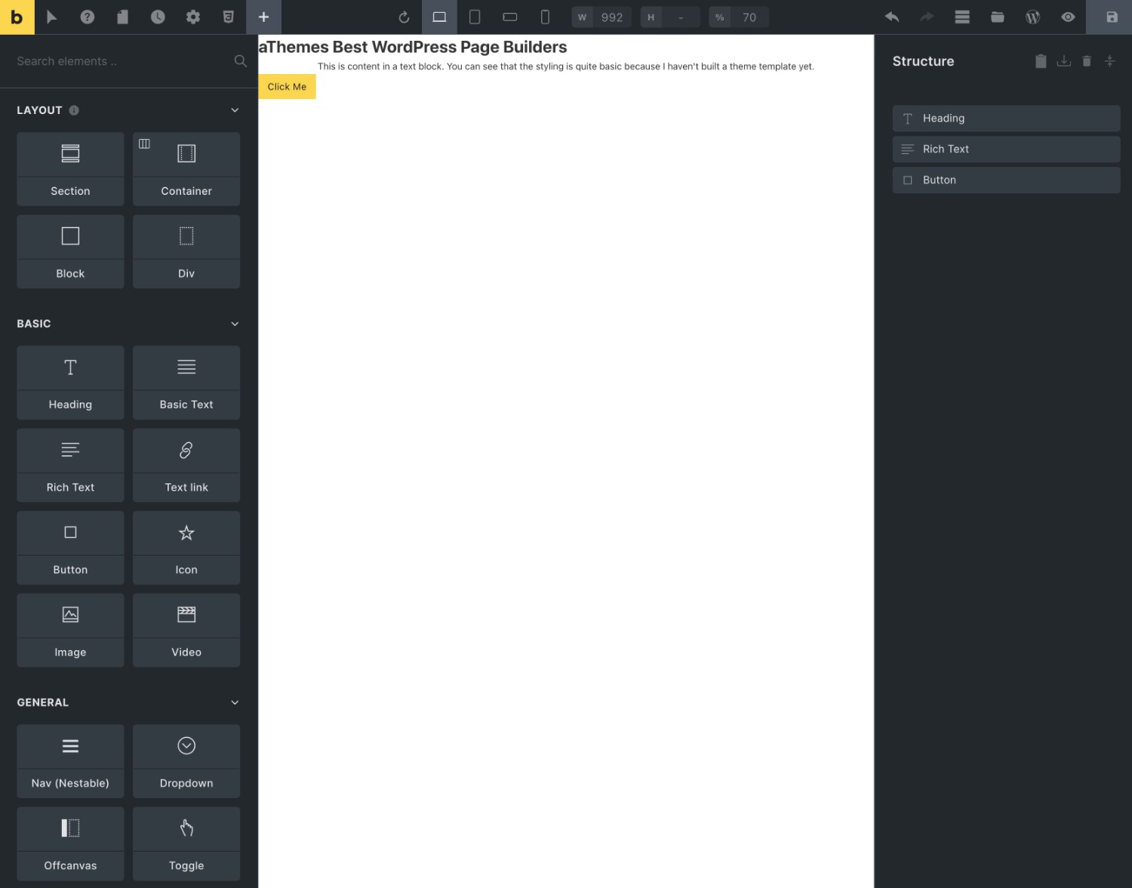
Task: Add a Heading element from panel
Action: coord(70,383)
